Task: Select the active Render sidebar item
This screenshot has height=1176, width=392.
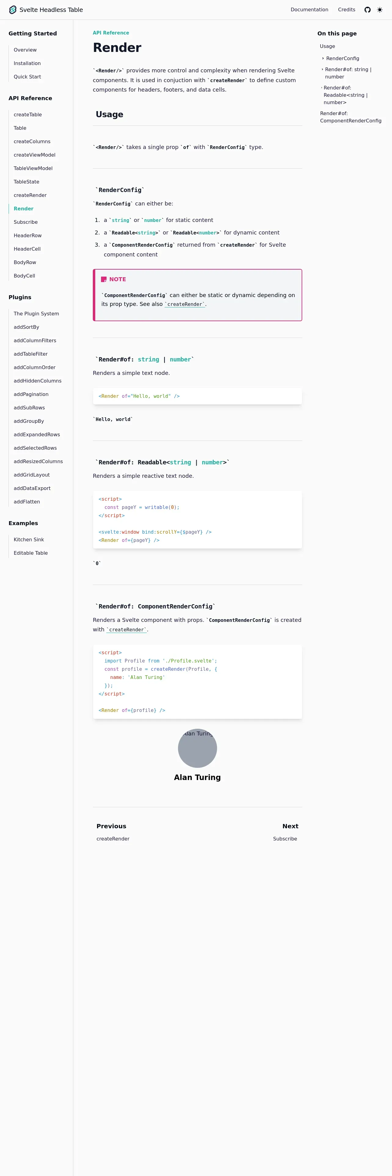Action: tap(24, 209)
